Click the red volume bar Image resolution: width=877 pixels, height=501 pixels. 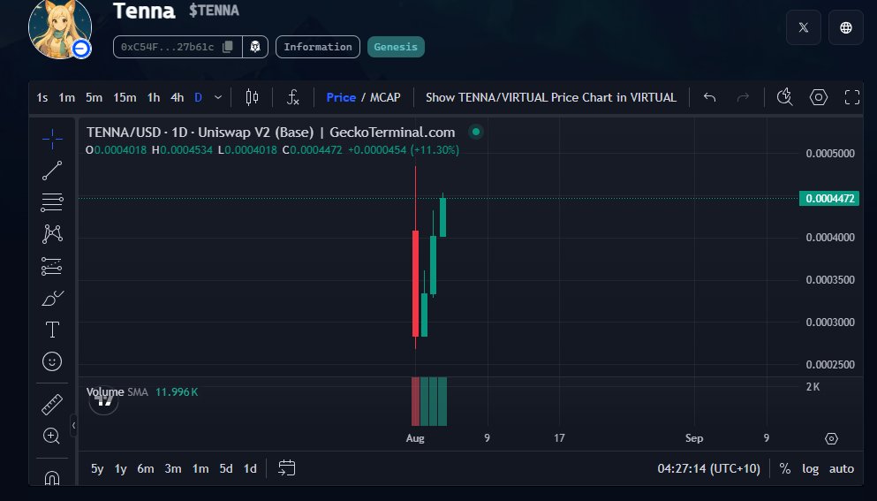(415, 401)
